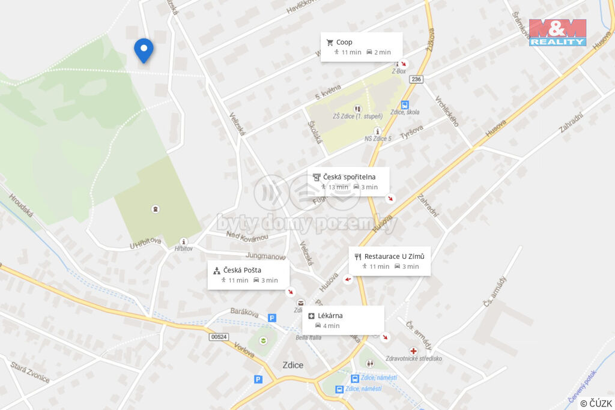The width and height of the screenshot is (615, 410).
Task: Click the Hřbitov info point icon
Action: coord(183,242)
